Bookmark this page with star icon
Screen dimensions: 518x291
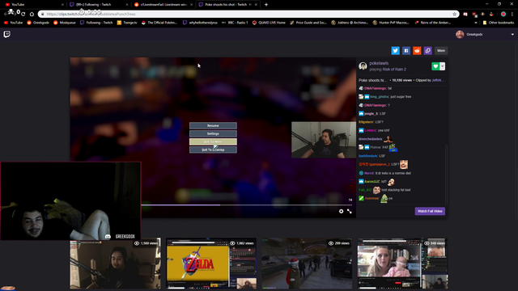pyautogui.click(x=455, y=14)
